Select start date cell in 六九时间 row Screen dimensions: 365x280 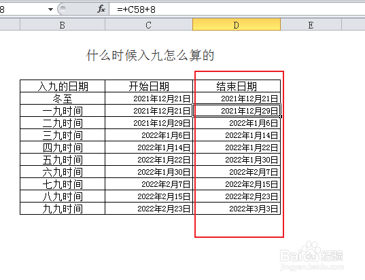point(149,172)
